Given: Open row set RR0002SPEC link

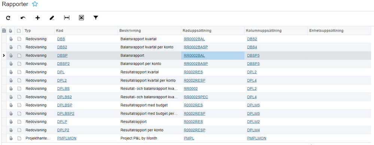Looking at the screenshot, I should point(196,97).
